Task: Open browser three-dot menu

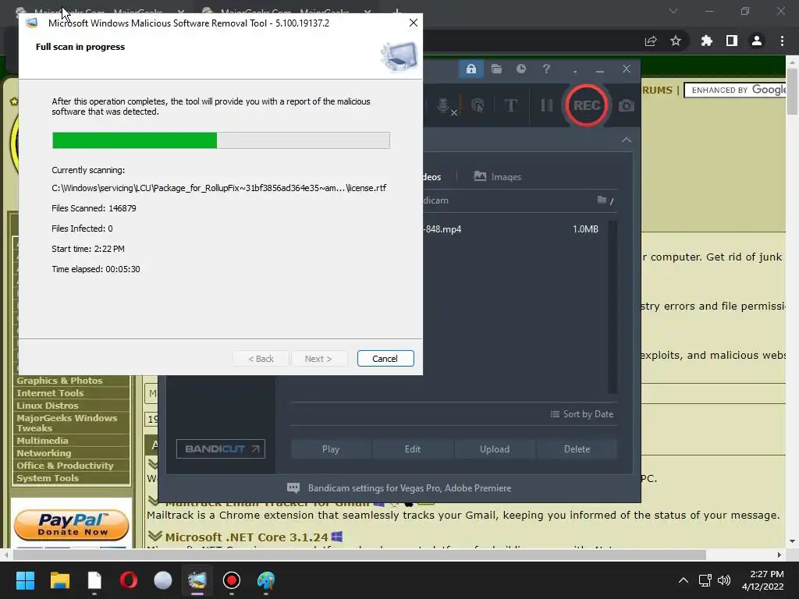Action: [782, 41]
